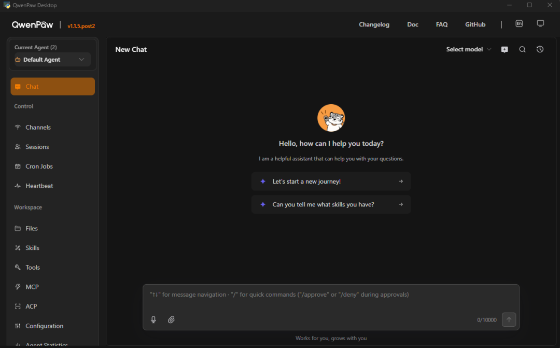Screen dimensions: 560x348
Task: Choose "Let's start a new journey!" suggestion
Action: 331,181
